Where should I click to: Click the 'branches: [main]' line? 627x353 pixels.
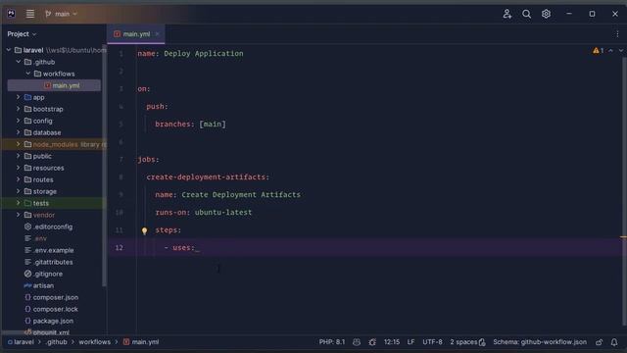coord(190,125)
